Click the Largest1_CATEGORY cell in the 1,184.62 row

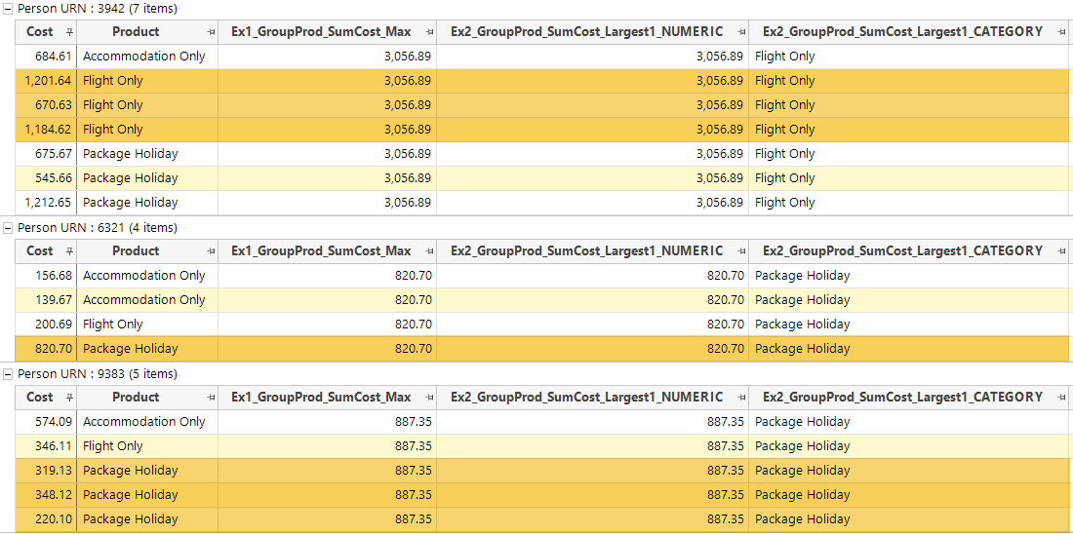(x=909, y=130)
